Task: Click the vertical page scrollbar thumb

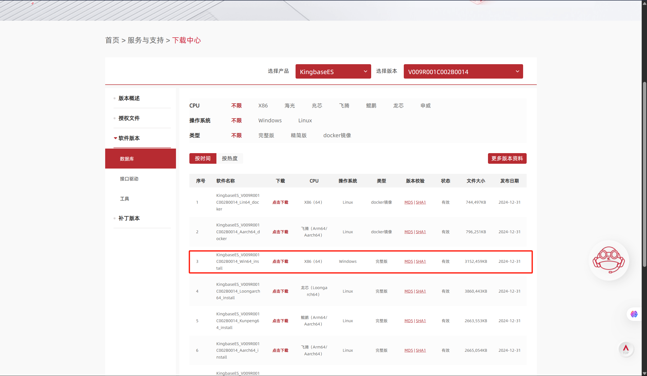Action: 644,175
